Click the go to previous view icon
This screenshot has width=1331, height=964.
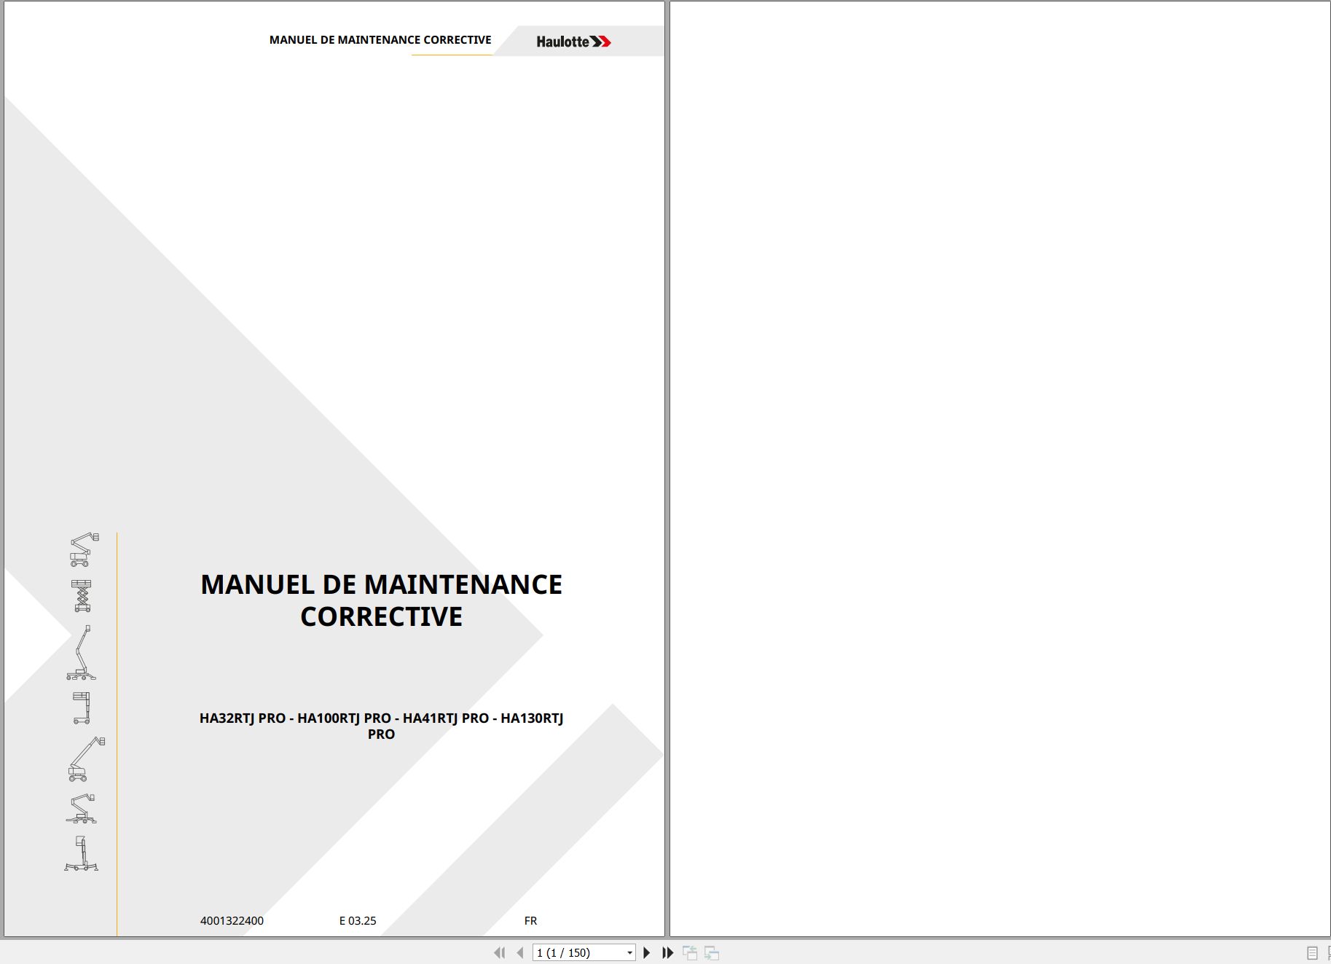(690, 952)
